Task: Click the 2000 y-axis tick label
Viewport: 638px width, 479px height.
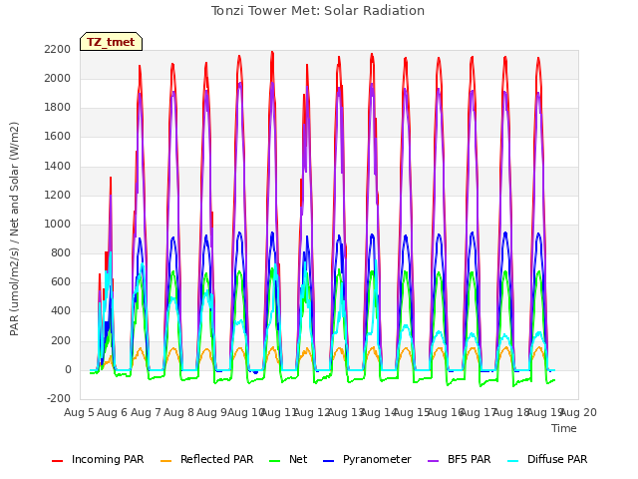Action: [58, 79]
